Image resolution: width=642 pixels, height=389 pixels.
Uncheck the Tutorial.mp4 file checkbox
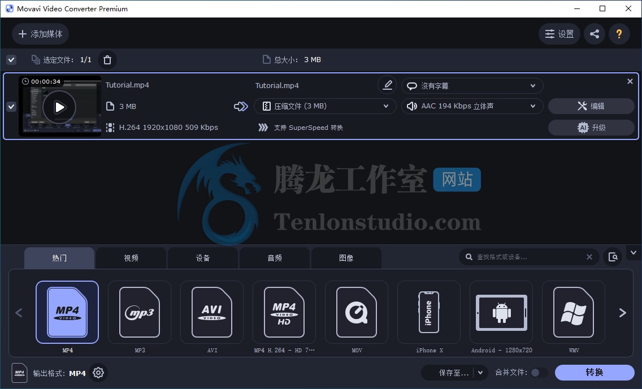click(11, 107)
